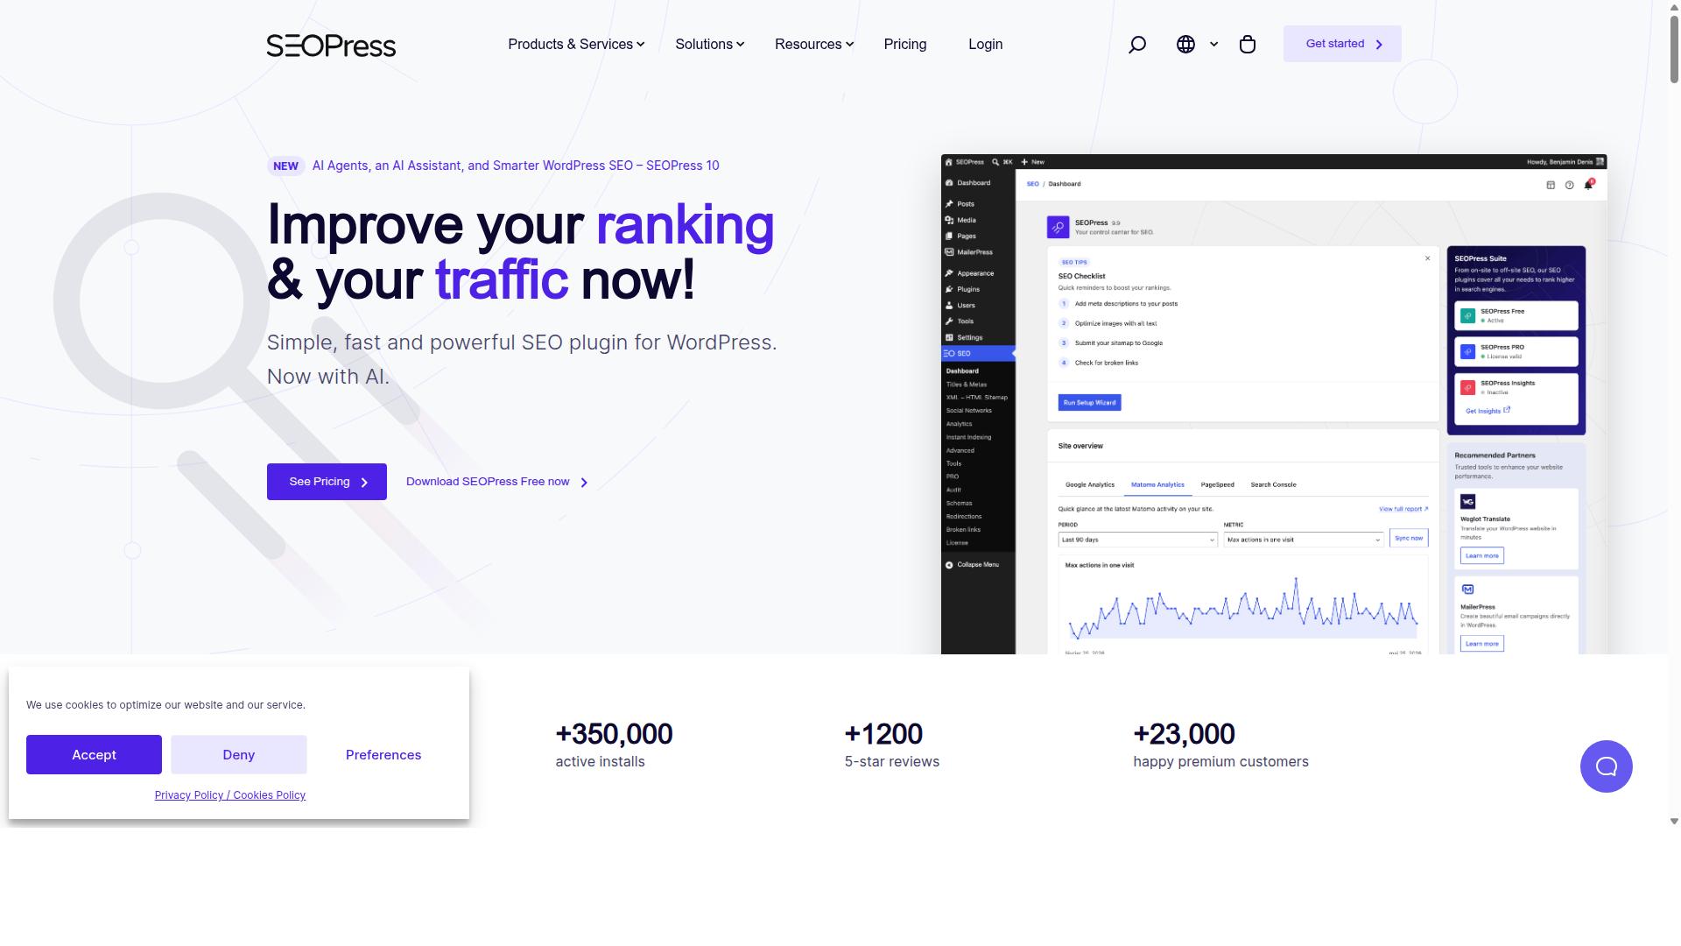
Task: Click 'Broken links' in preview sidebar
Action: (x=963, y=530)
